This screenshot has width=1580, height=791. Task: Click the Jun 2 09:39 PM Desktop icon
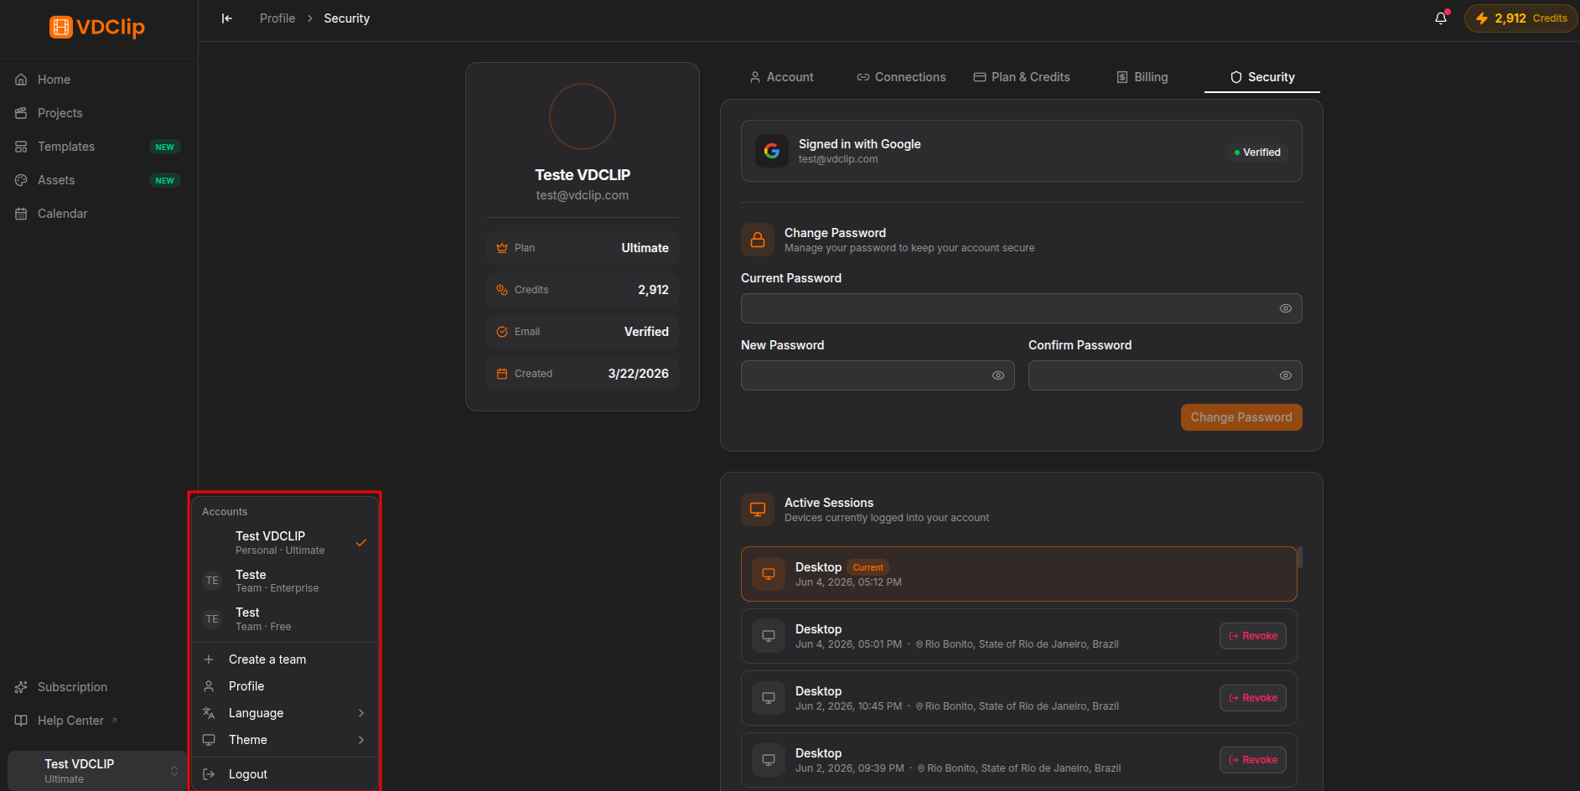[769, 760]
